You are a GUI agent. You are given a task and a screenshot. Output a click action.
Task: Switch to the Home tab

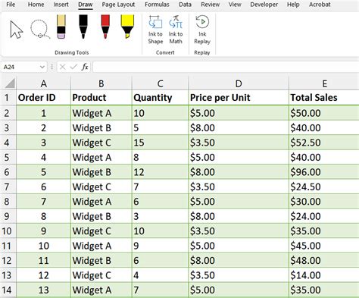[x=36, y=5]
